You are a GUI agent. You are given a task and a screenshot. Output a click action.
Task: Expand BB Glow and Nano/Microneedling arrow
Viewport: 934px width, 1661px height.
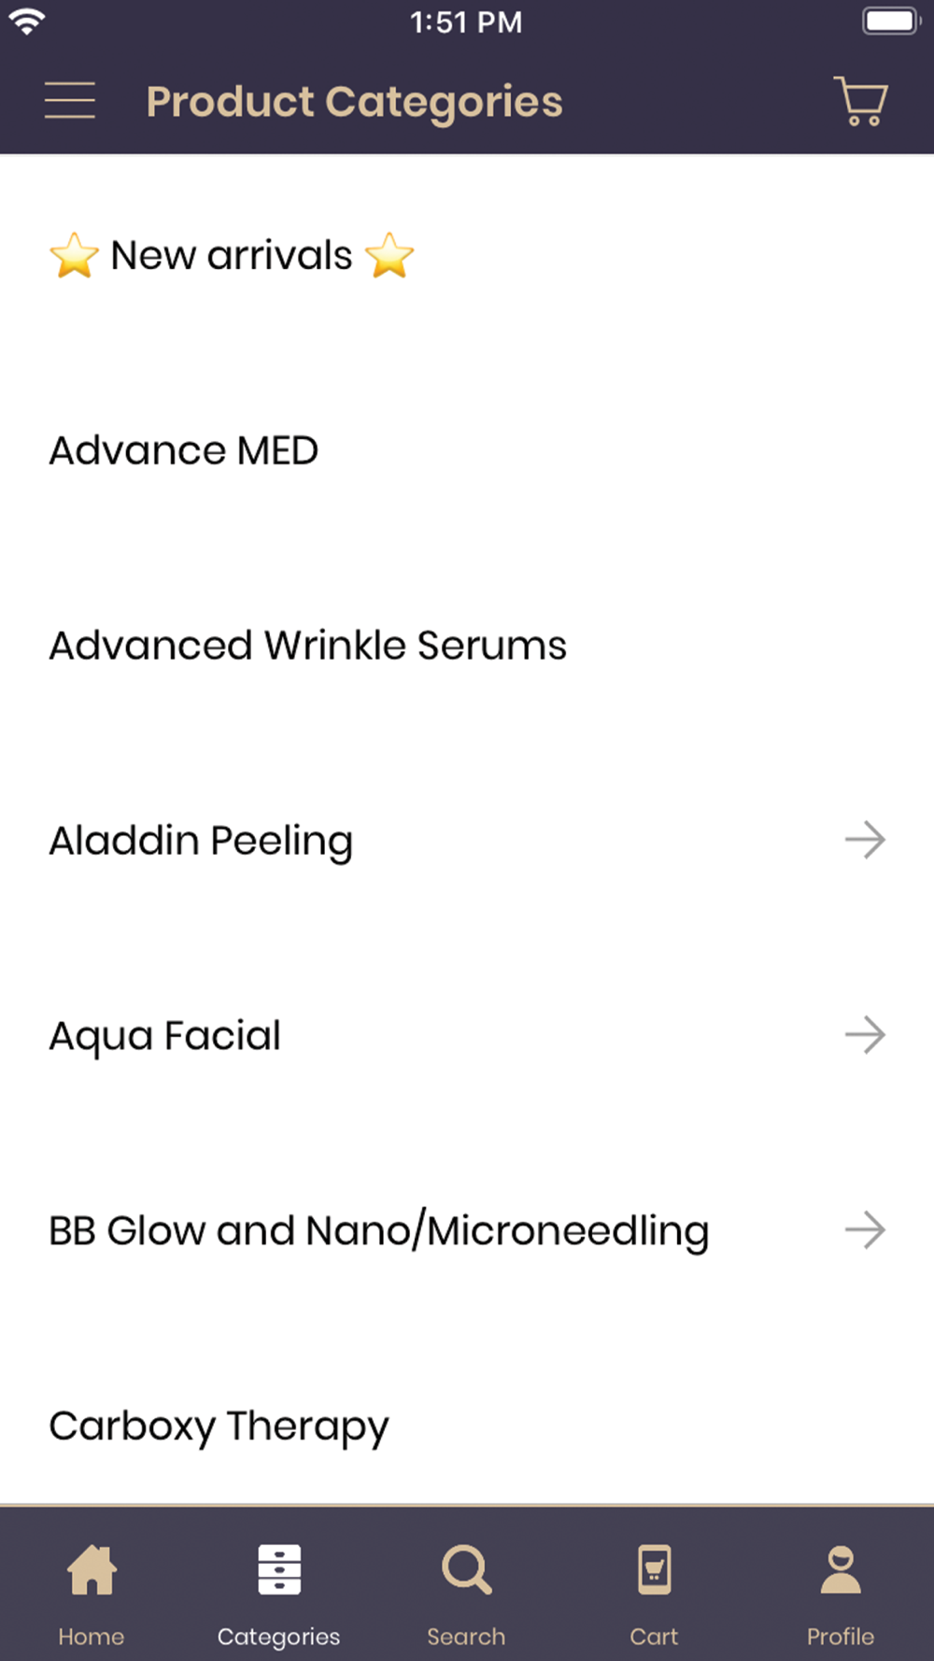[x=865, y=1230]
